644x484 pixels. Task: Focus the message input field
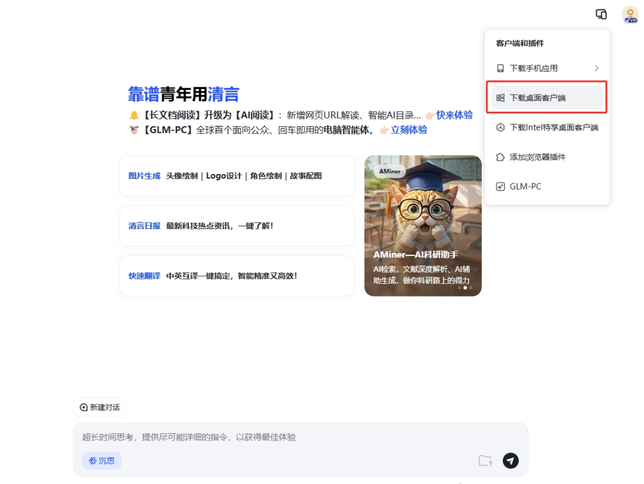pos(300,437)
